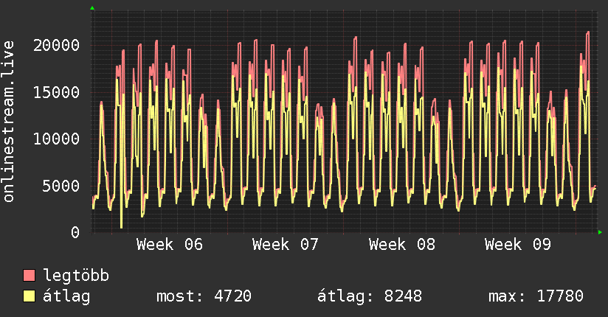Click the 20000 y-axis tick label
Image resolution: width=608 pixels, height=317 pixels.
56,46
